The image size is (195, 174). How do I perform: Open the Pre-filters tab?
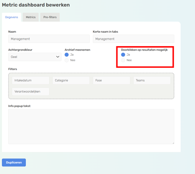[50, 17]
